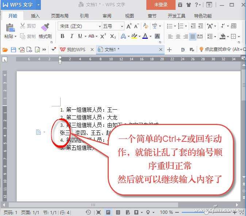Toggle superscript X² formatting
The height and width of the screenshot is (216, 246).
pos(103,36)
